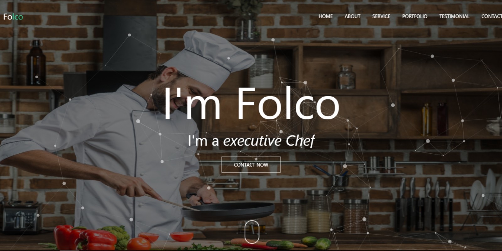Jump to the TESTIMONIAL section
This screenshot has height=251, width=502.
click(454, 16)
